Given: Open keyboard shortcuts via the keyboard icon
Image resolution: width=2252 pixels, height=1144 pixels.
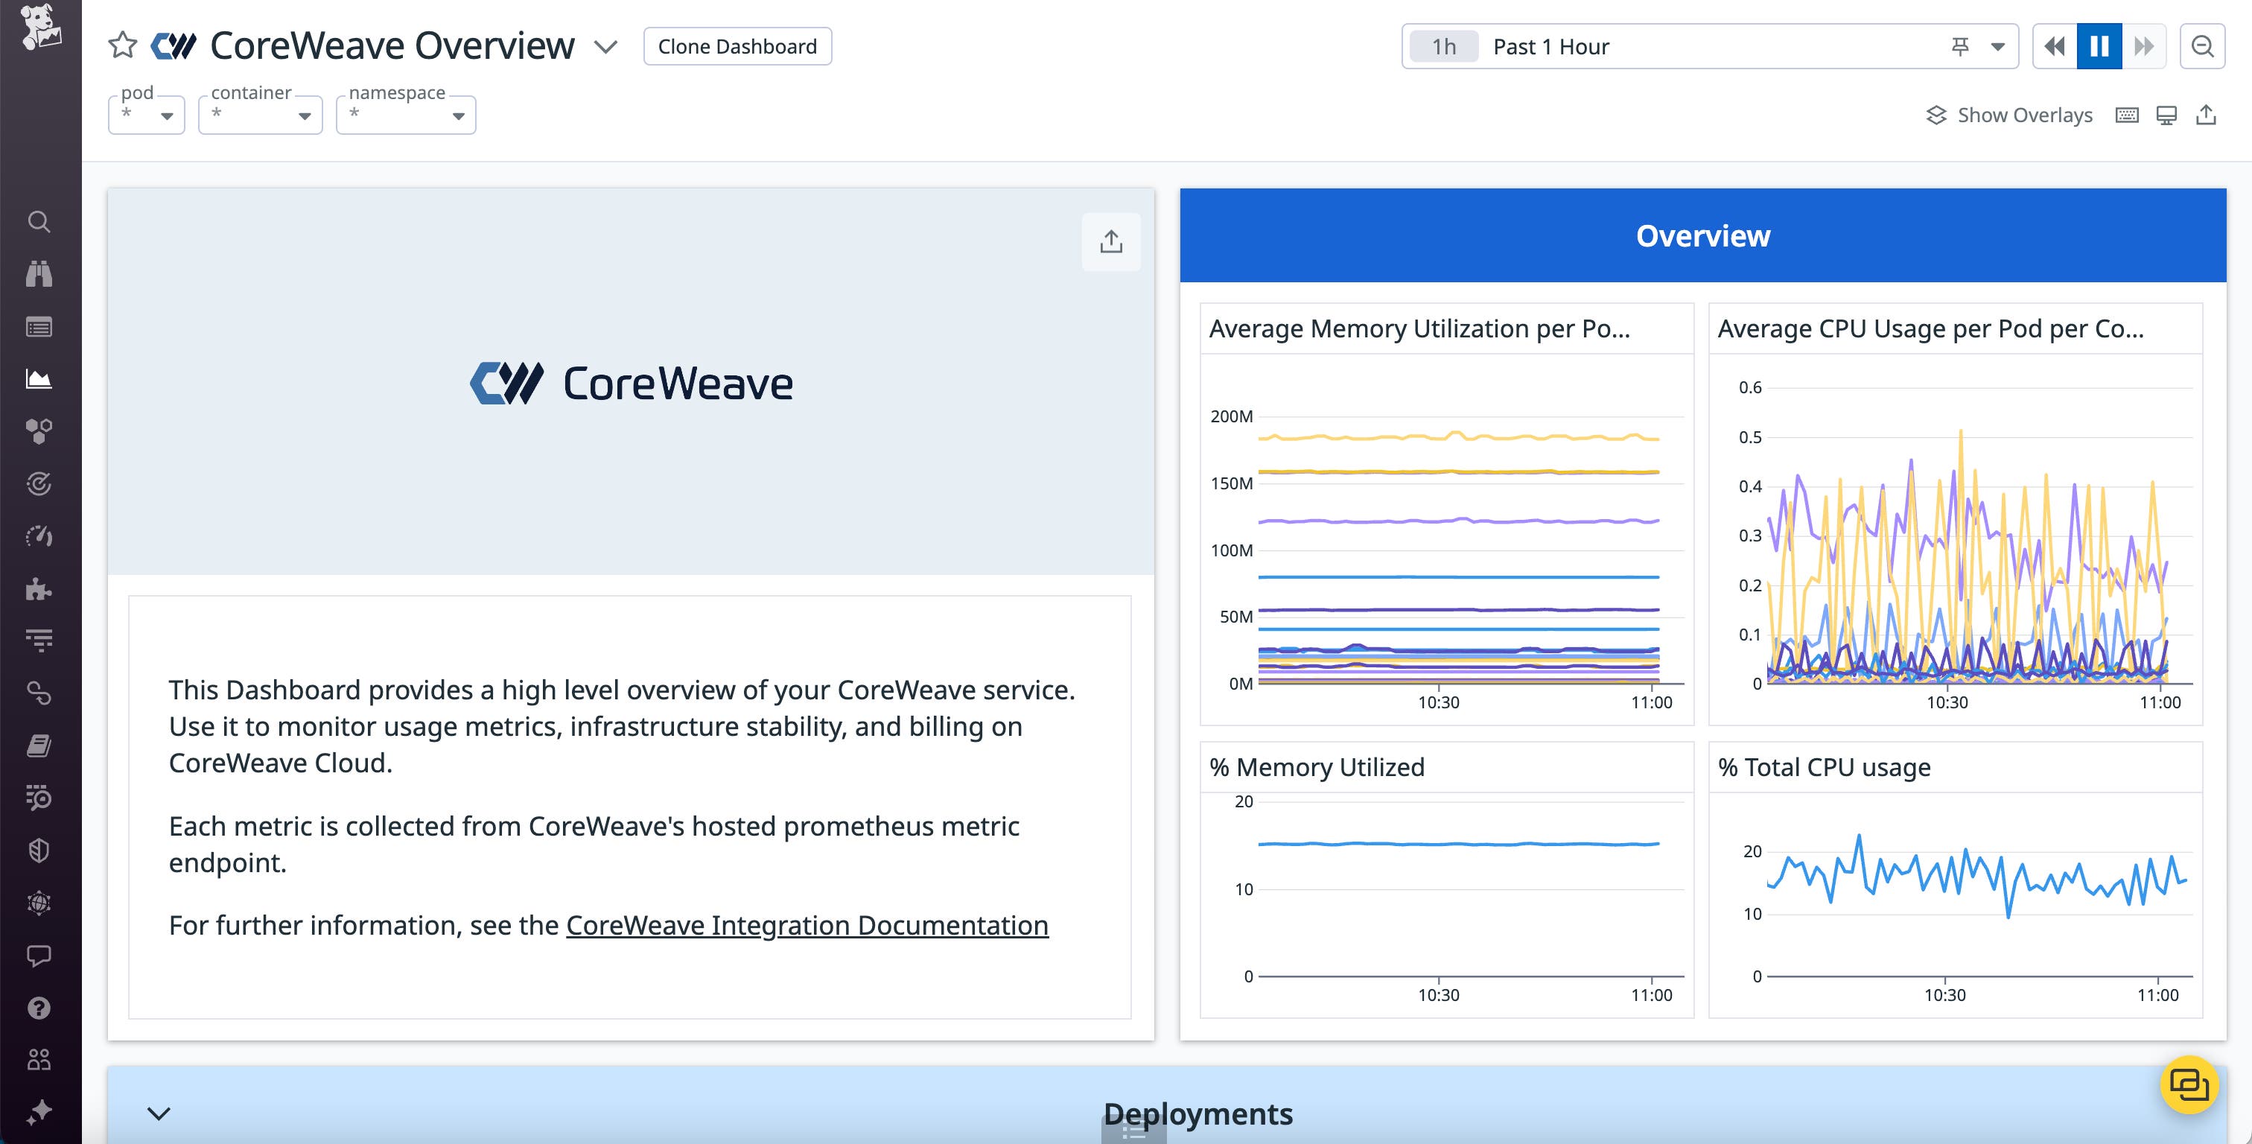Looking at the screenshot, I should (2127, 115).
